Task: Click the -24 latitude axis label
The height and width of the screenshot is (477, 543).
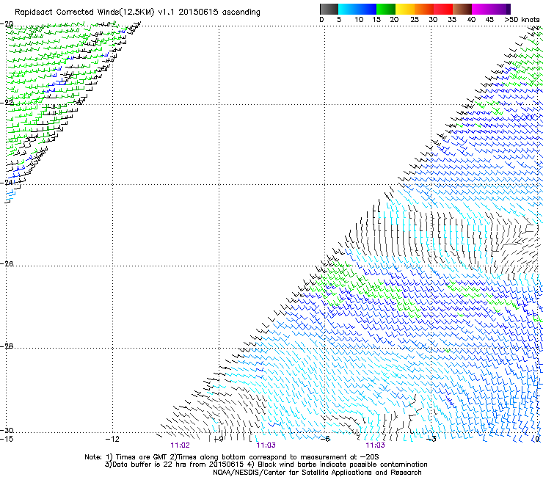Action: click(x=7, y=182)
